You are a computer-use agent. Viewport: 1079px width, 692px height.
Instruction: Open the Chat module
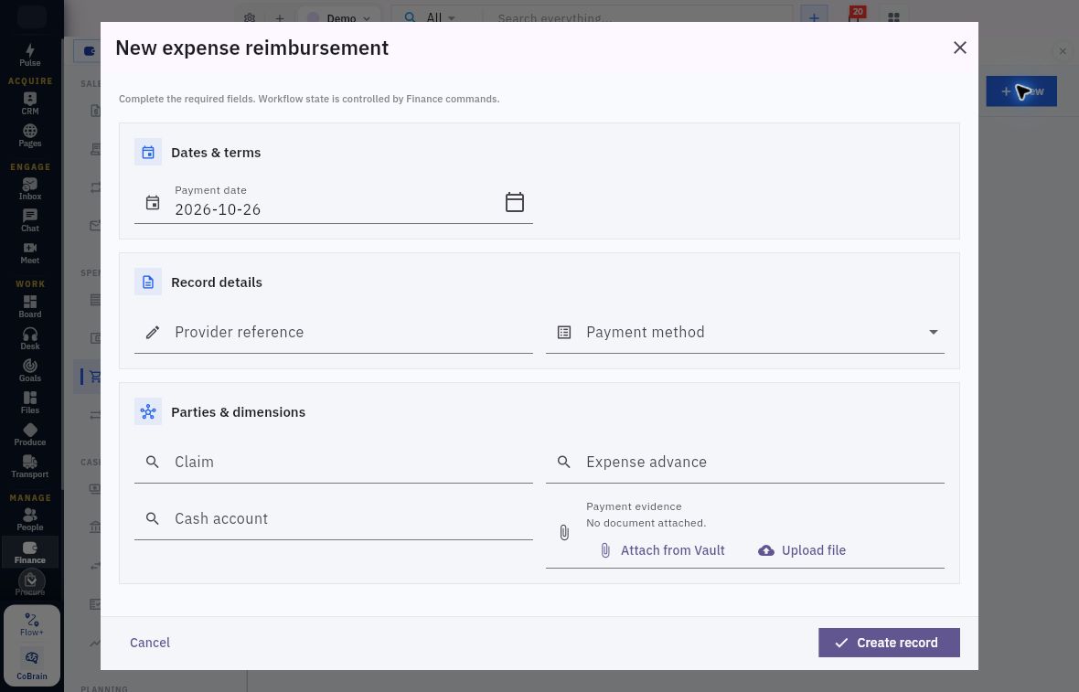click(29, 221)
